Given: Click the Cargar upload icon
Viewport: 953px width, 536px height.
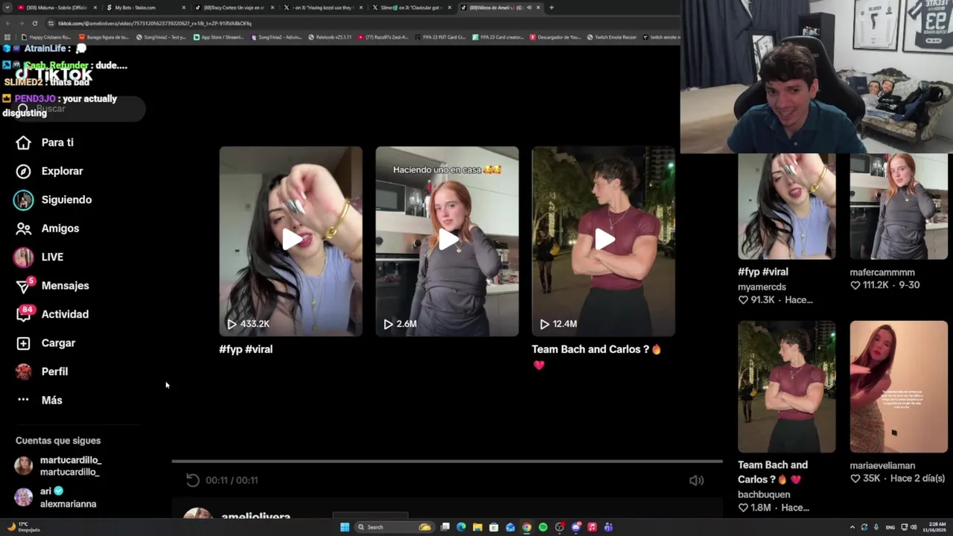Looking at the screenshot, I should [24, 343].
